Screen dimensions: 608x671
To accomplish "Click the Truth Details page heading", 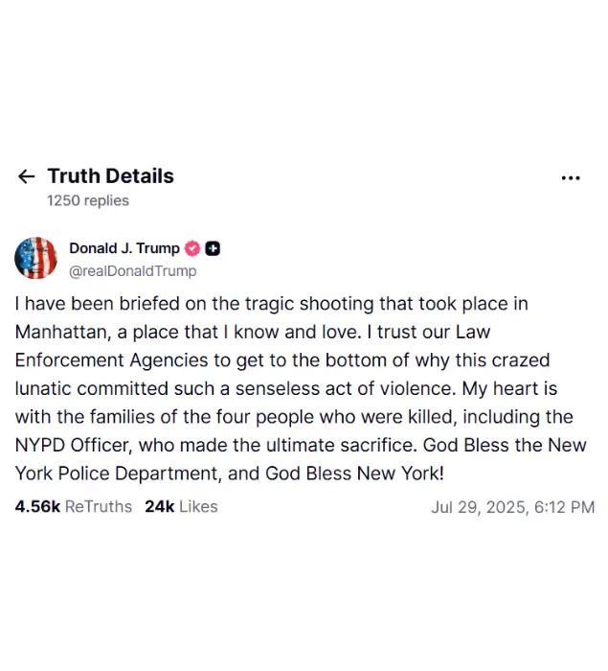I will pyautogui.click(x=111, y=175).
